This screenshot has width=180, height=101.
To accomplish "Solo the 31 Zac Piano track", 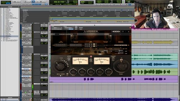I will pos(28,56).
